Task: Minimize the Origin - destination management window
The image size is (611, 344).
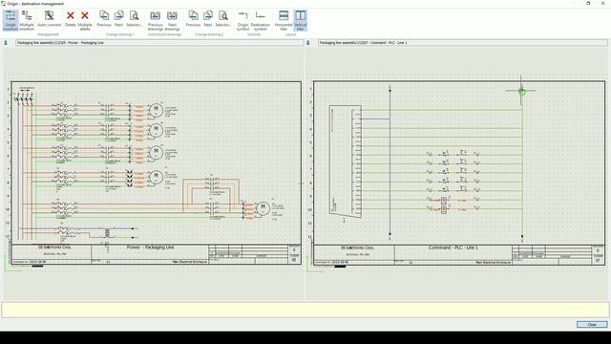Action: 575,4
